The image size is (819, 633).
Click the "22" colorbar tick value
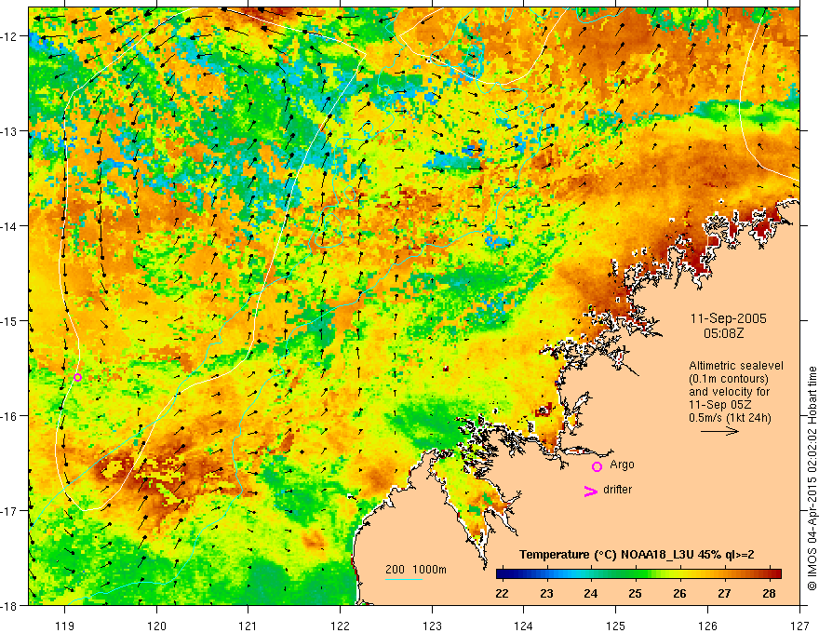pyautogui.click(x=502, y=593)
